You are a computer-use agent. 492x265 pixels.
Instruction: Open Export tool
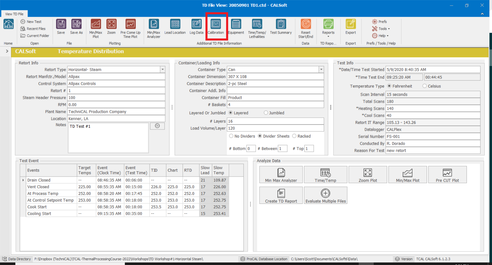pyautogui.click(x=351, y=26)
